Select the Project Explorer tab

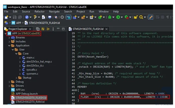pos(18,29)
